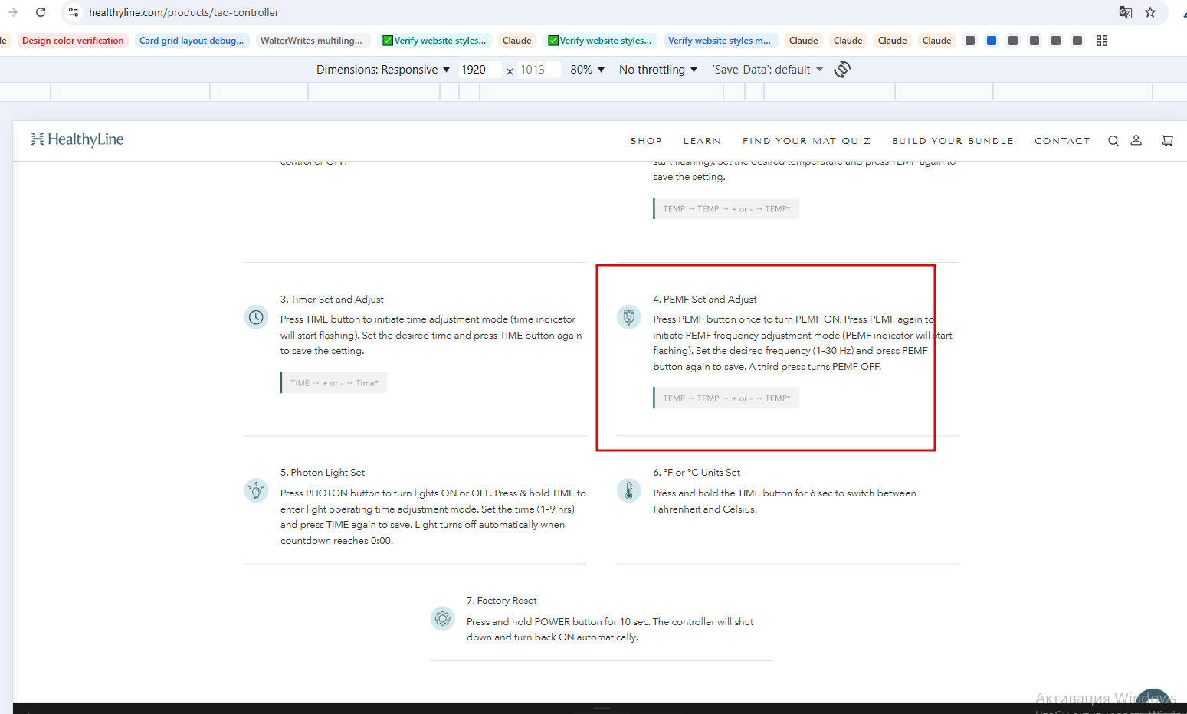Click the user account icon
Screen dimensions: 1187x714
pyautogui.click(x=1136, y=140)
